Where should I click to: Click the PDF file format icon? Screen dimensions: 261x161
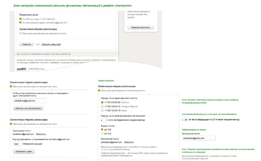[x=106, y=129]
